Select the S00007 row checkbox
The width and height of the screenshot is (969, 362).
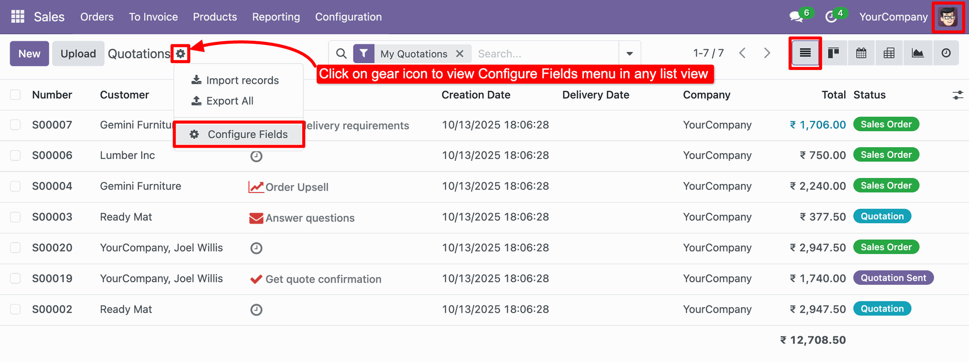(16, 125)
